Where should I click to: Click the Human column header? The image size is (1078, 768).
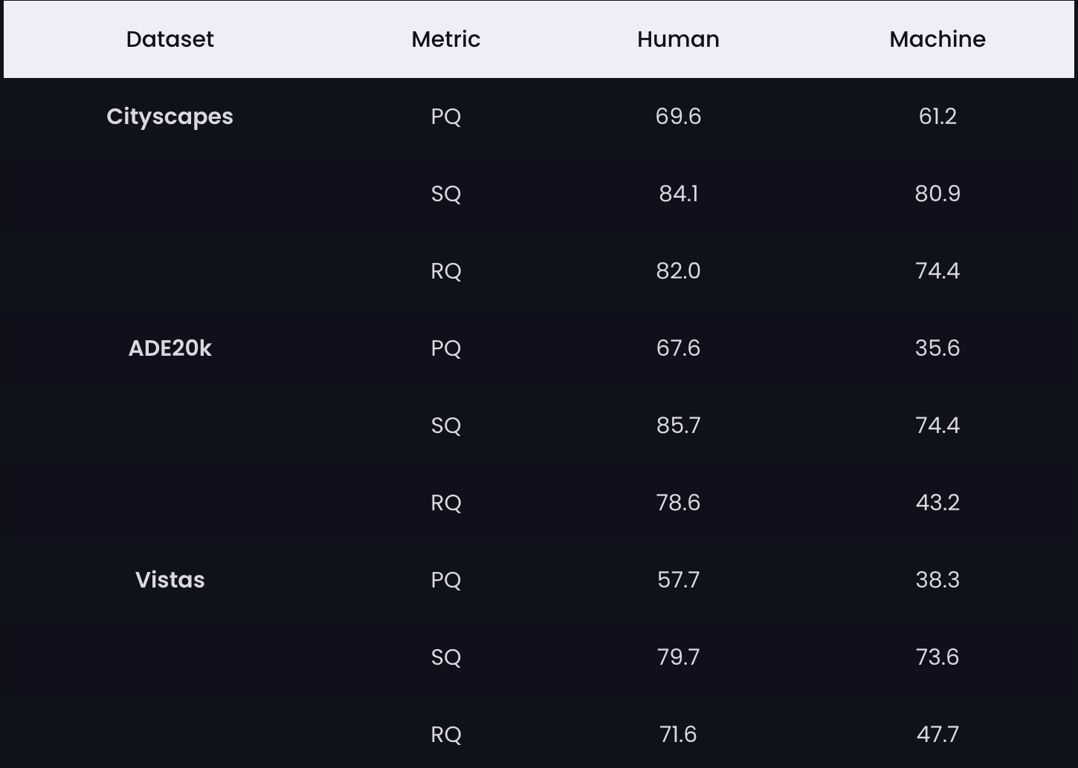click(x=677, y=39)
